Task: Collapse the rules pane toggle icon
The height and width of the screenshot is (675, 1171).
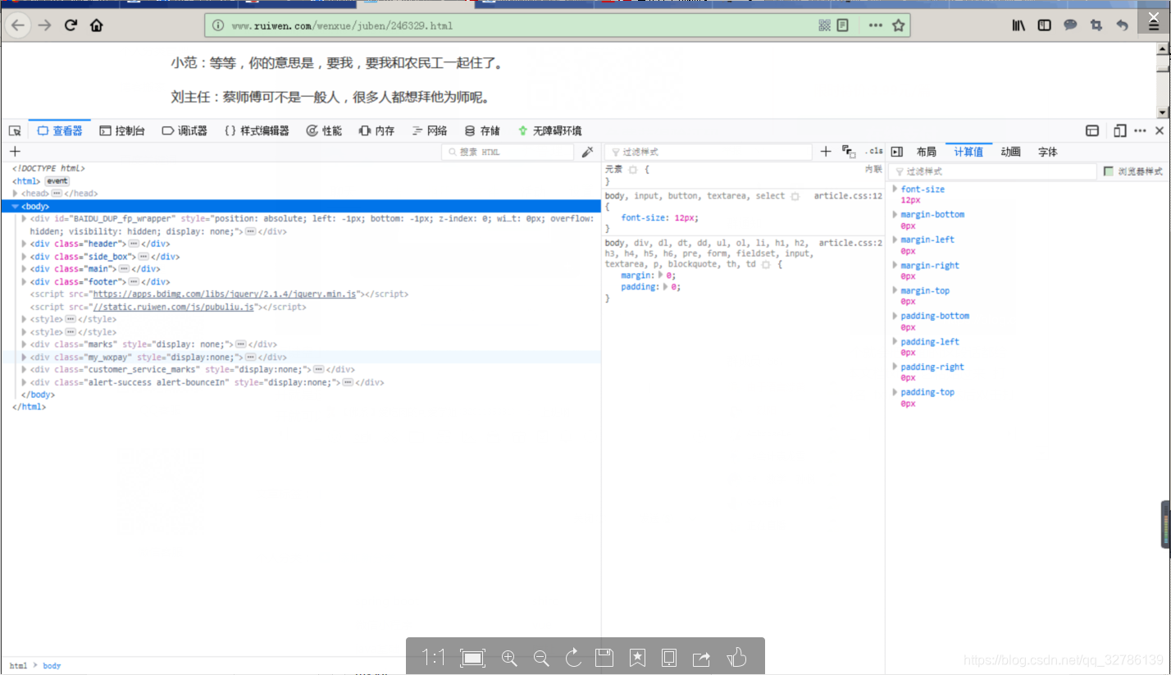Action: pos(897,152)
